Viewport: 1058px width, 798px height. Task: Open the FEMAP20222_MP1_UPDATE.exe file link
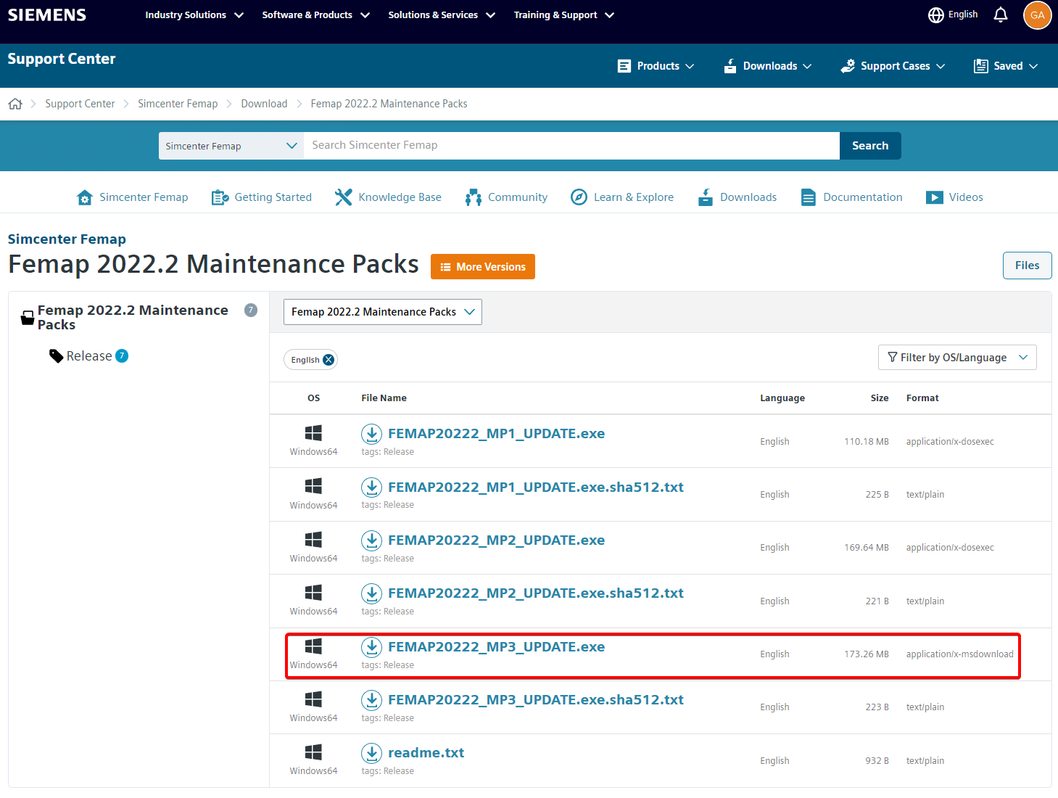point(496,434)
